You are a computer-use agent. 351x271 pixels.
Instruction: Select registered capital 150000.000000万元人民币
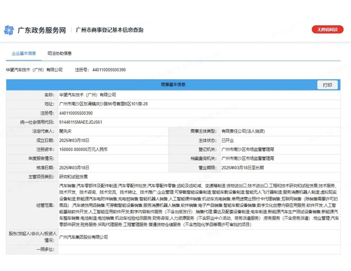pos(83,150)
